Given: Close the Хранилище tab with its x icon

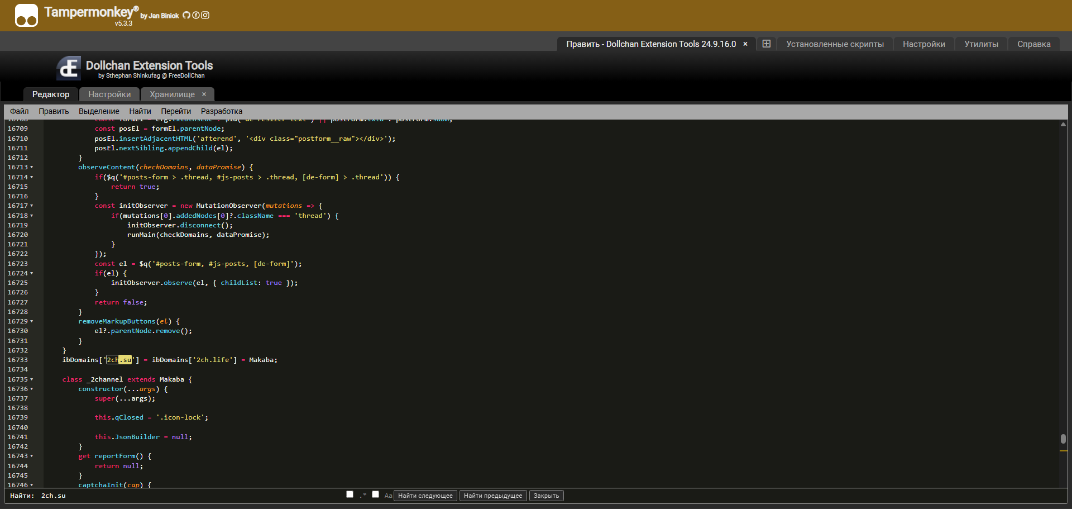Looking at the screenshot, I should pos(204,94).
